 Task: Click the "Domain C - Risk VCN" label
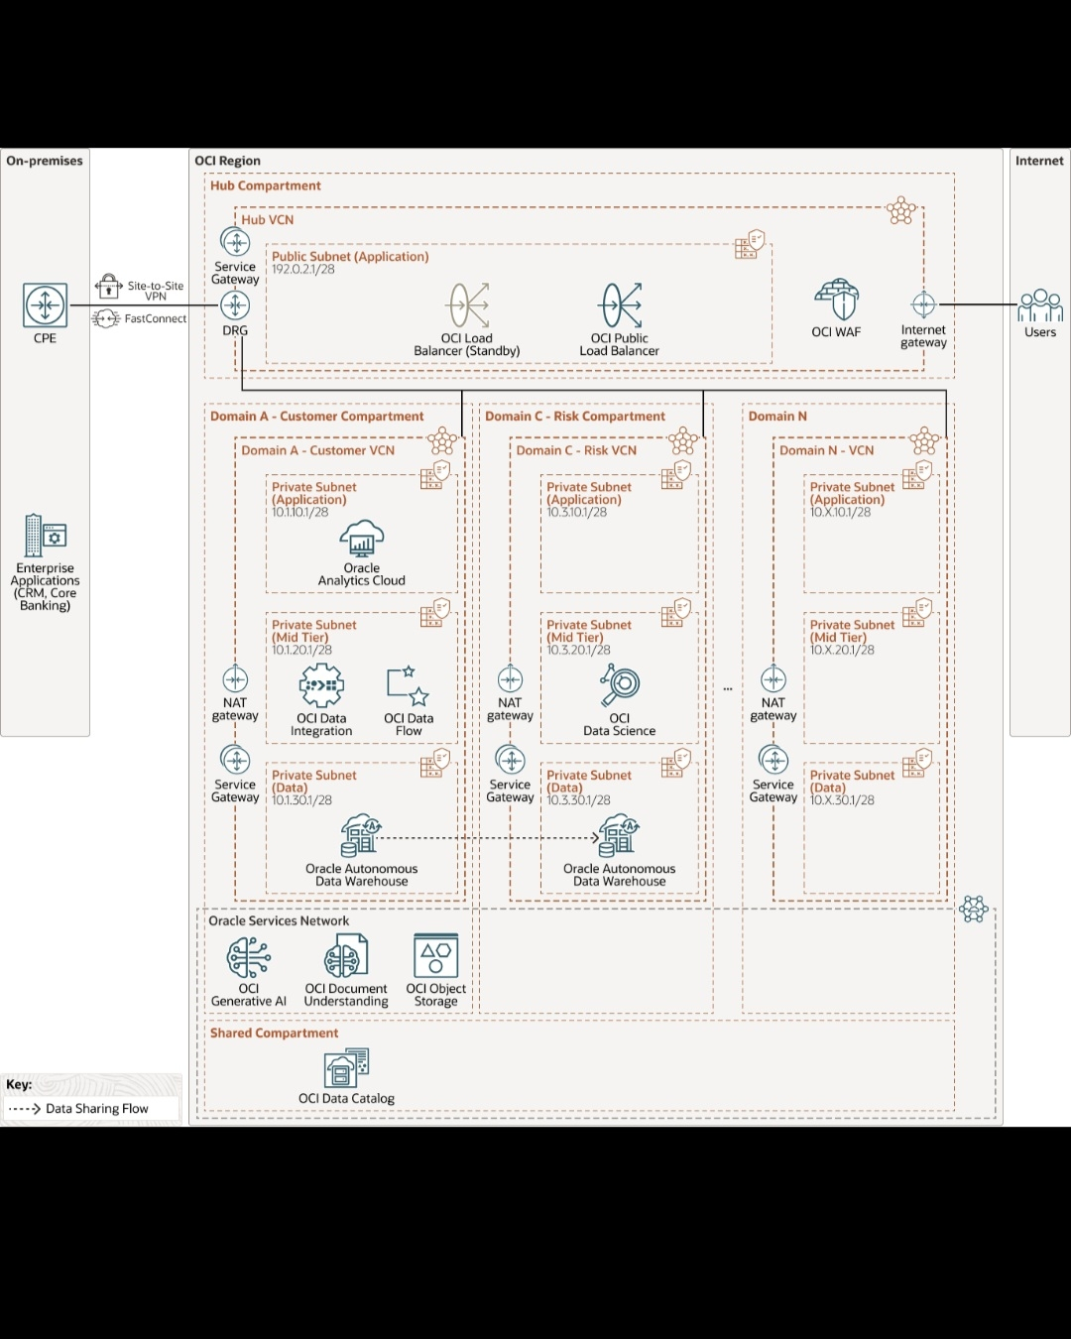(x=577, y=450)
